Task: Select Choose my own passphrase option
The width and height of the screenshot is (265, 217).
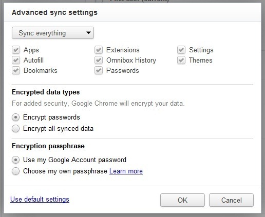Action: pos(15,171)
